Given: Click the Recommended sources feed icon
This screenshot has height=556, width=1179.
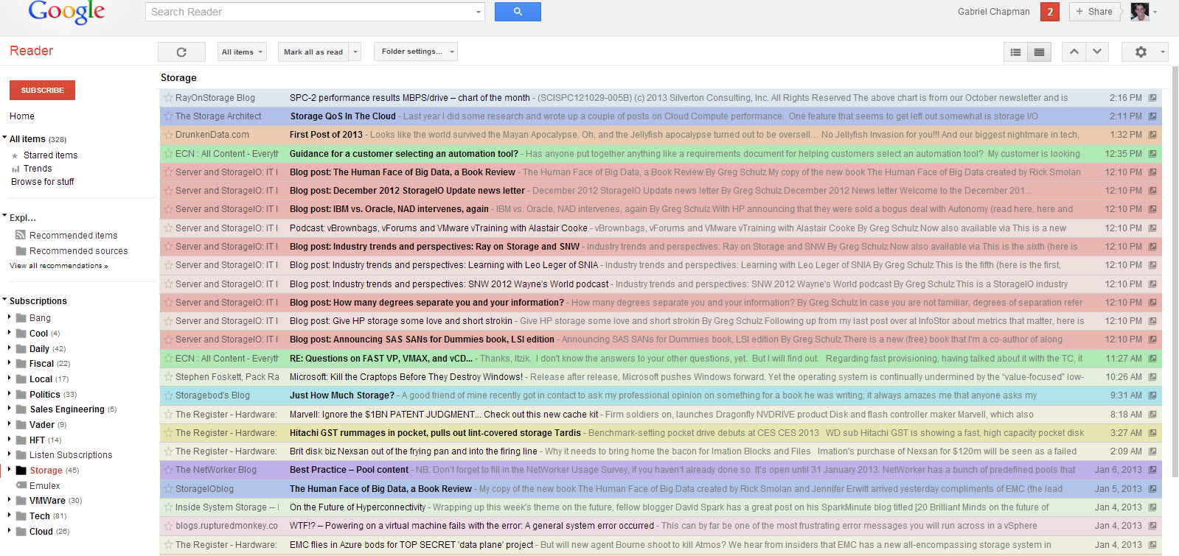Looking at the screenshot, I should [21, 250].
